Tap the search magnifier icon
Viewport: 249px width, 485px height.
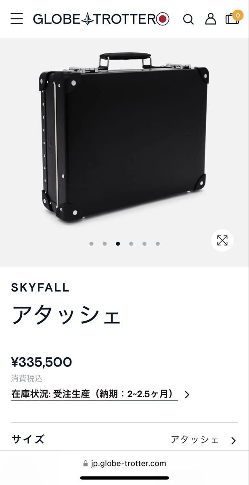click(x=188, y=19)
